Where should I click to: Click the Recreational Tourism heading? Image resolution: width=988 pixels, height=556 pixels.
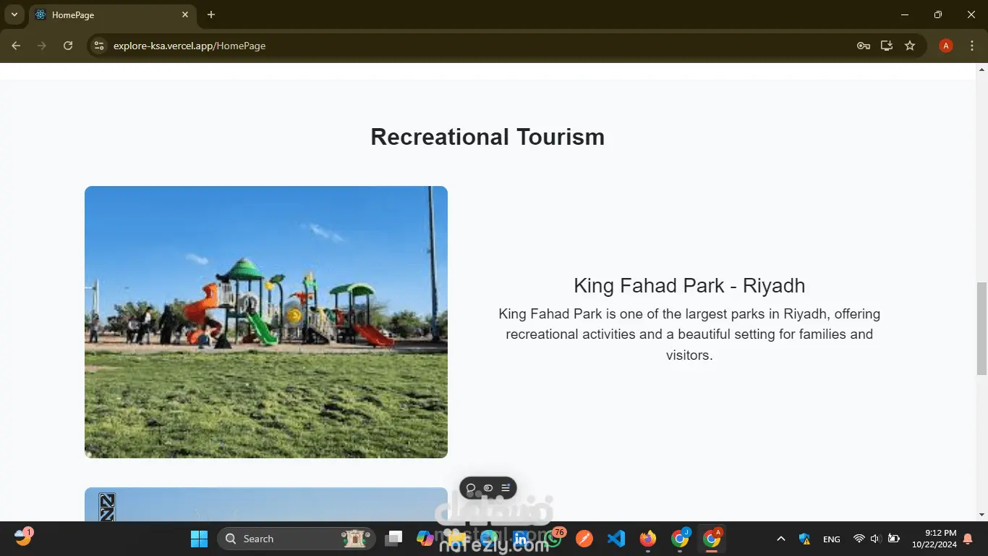pyautogui.click(x=487, y=137)
